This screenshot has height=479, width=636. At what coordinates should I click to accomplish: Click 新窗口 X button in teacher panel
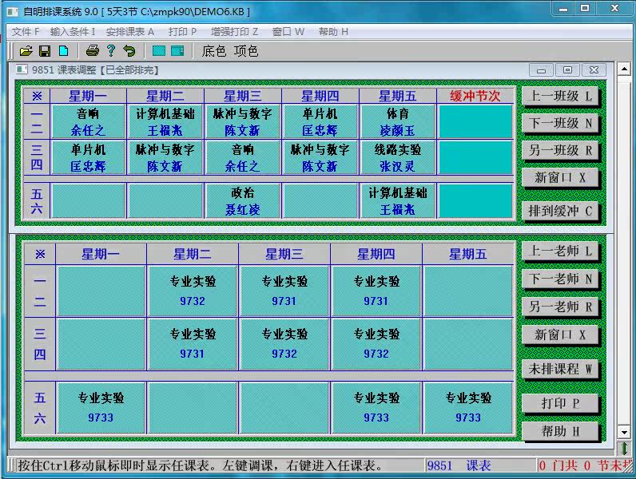click(x=560, y=335)
